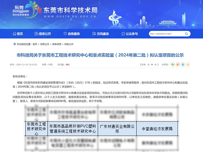This screenshot has height=152, width=203.
Task: Share to Qzone via star icon
Action: click(188, 65)
